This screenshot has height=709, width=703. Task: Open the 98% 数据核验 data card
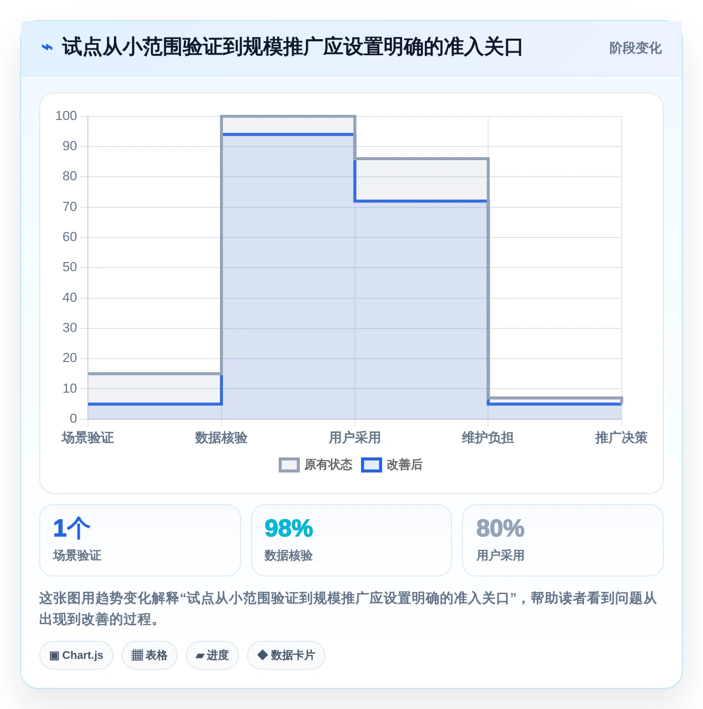coord(351,540)
